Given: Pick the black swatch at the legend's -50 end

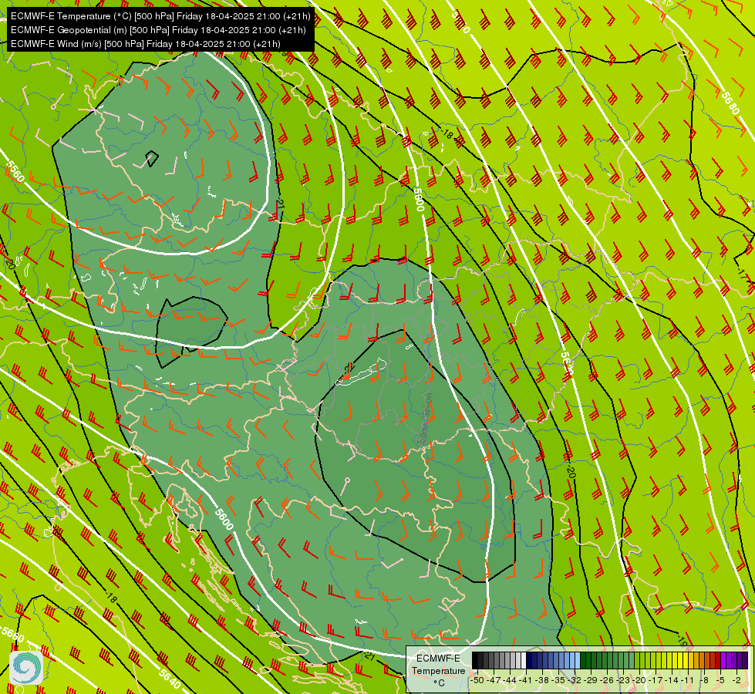Looking at the screenshot, I should click(x=475, y=660).
